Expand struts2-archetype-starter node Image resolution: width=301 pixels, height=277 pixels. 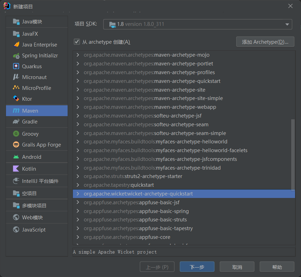[x=78, y=176]
